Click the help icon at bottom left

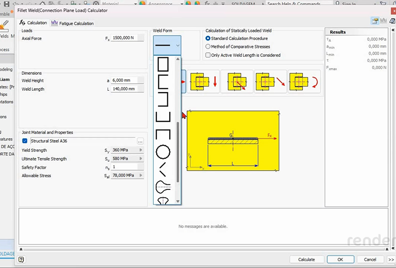[x=21, y=259]
